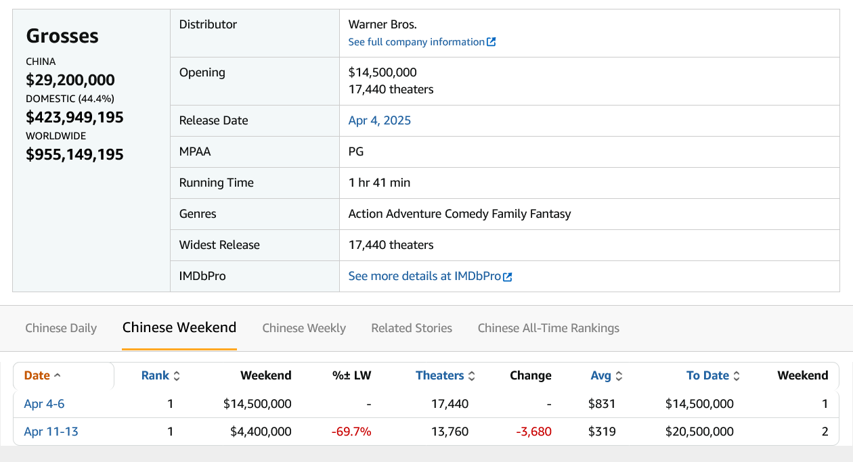The width and height of the screenshot is (853, 462).
Task: Sort by Theaters using its arrows icon
Action: pyautogui.click(x=472, y=376)
